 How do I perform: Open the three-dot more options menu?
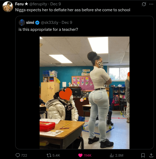(151, 4)
